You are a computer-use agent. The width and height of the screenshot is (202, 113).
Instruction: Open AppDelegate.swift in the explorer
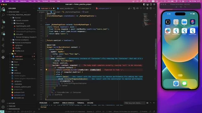[23, 26]
